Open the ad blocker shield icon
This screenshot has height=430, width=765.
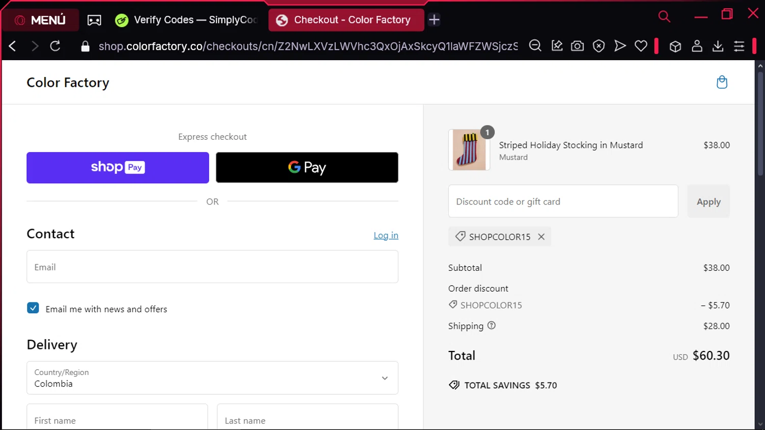click(599, 46)
